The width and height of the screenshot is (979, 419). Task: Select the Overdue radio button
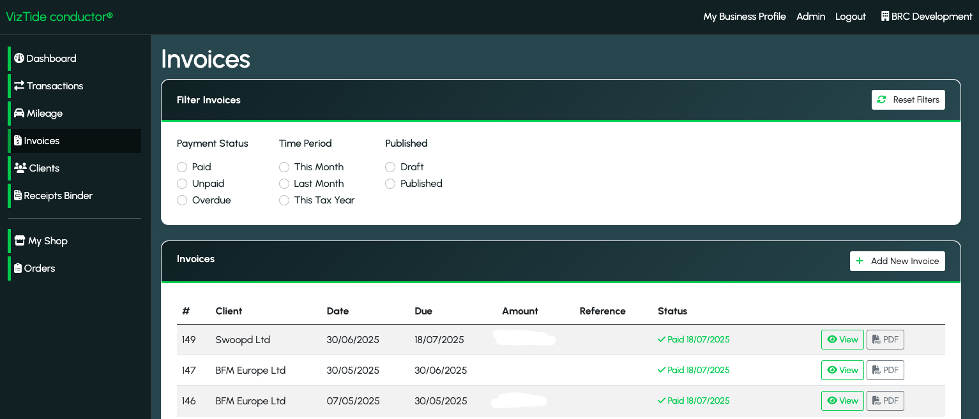point(182,200)
